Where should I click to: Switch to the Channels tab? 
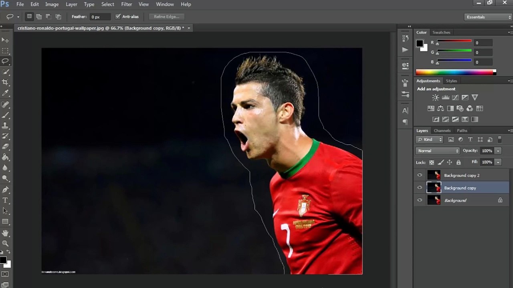tap(442, 130)
